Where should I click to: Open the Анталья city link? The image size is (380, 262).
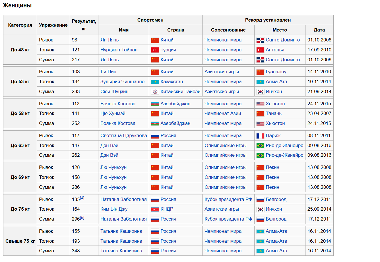pyautogui.click(x=275, y=50)
